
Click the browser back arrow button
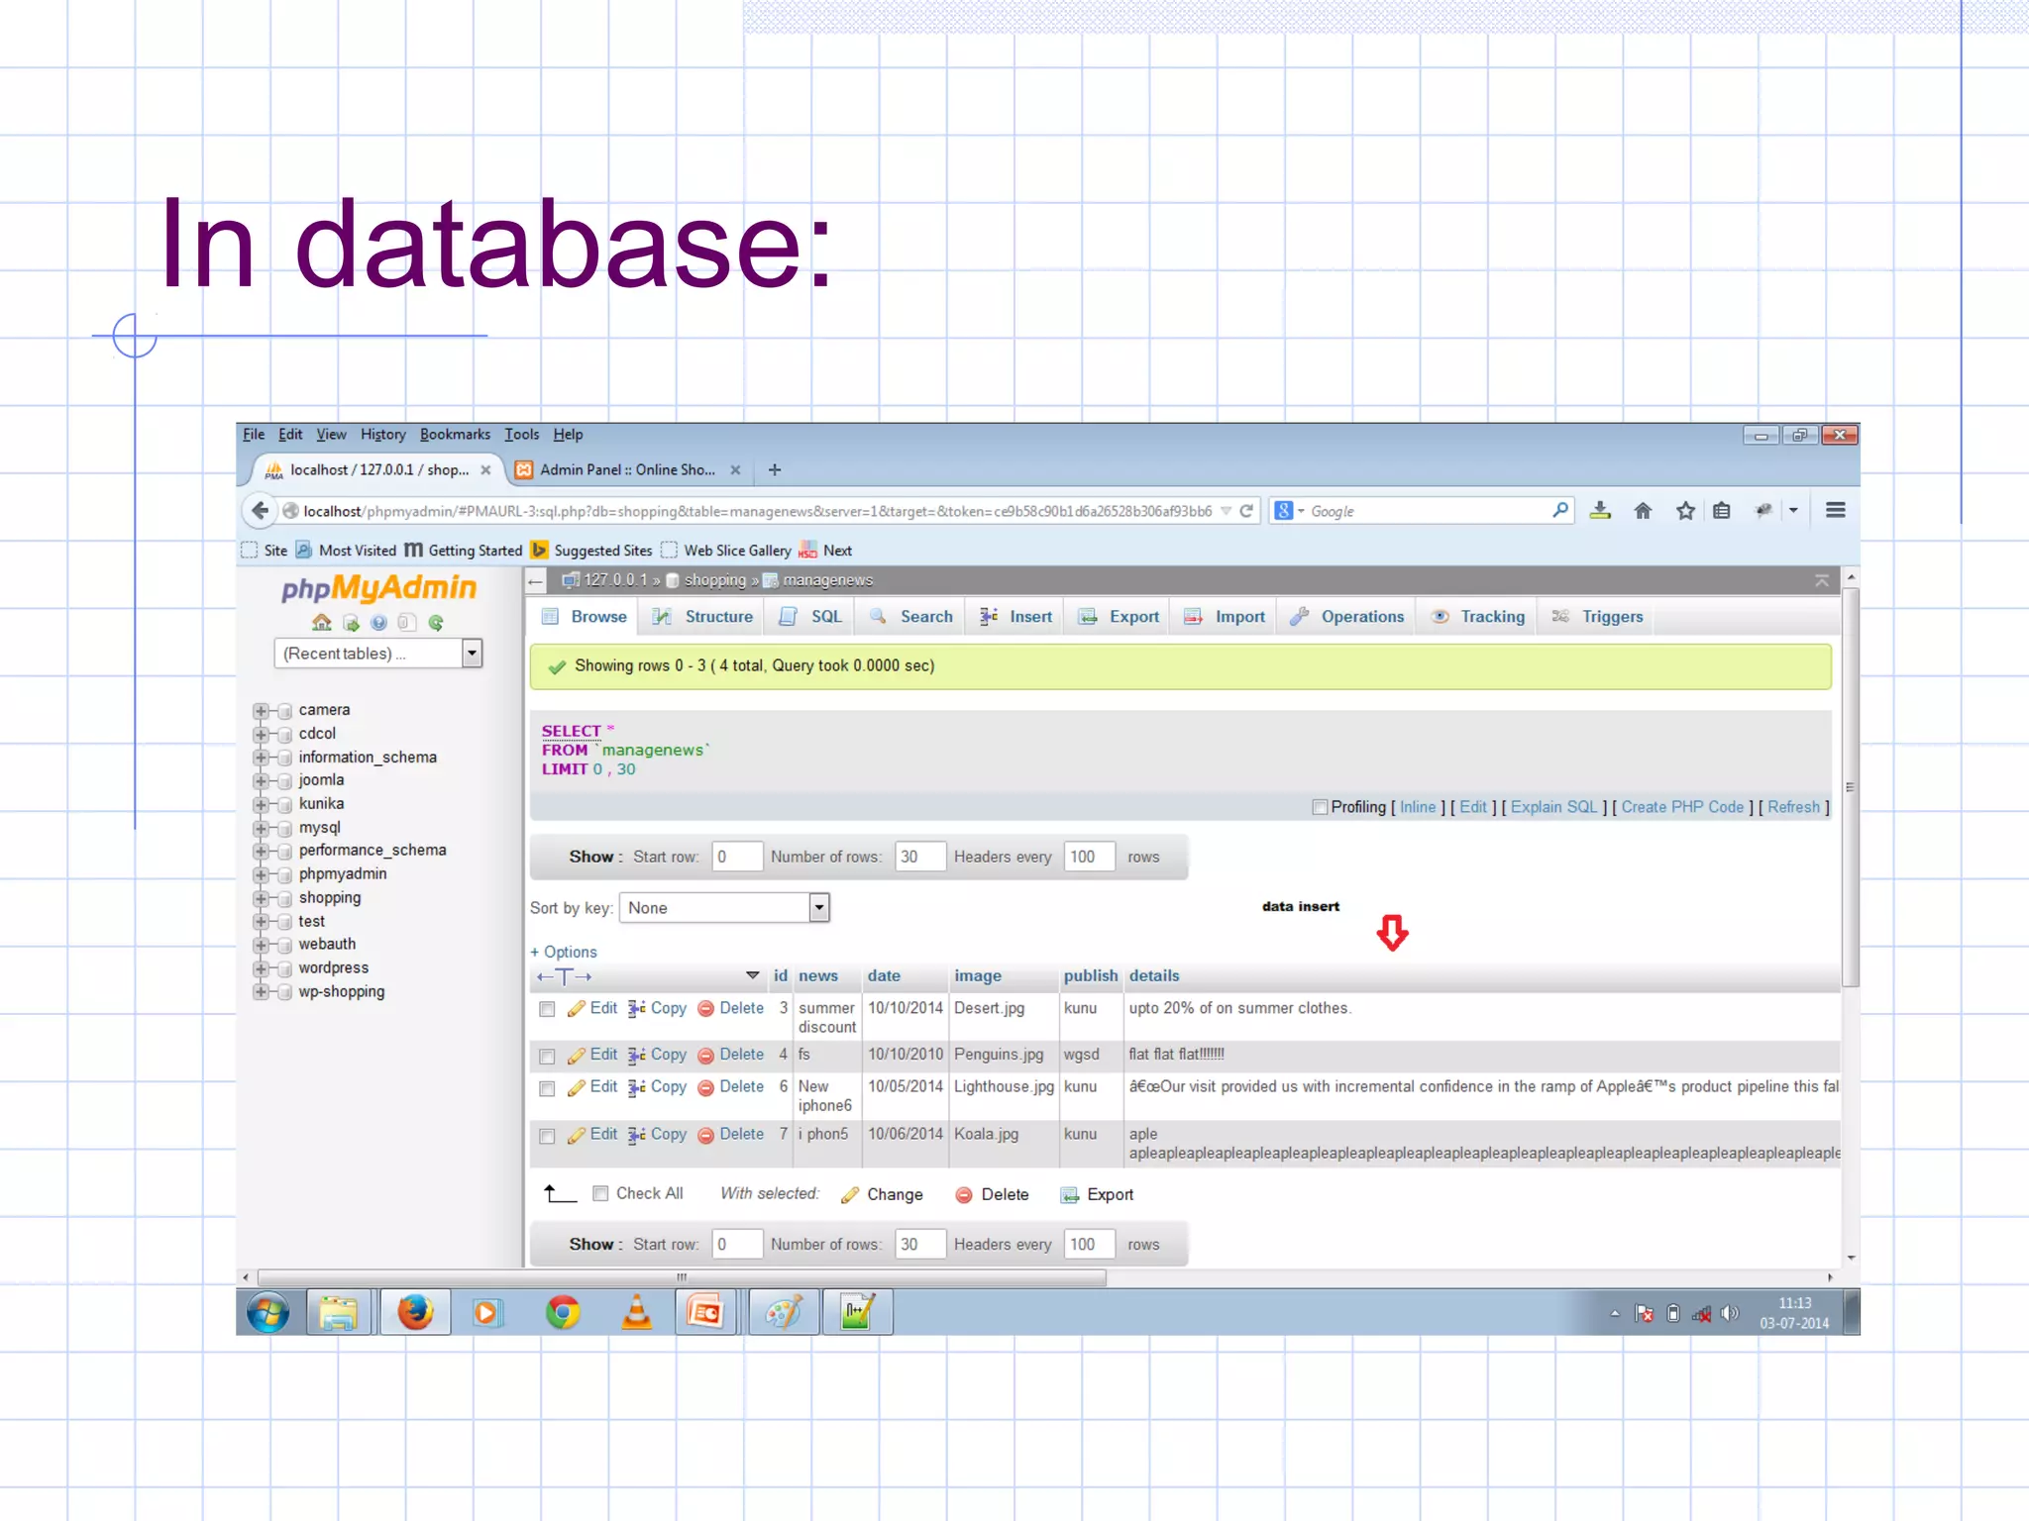[260, 510]
